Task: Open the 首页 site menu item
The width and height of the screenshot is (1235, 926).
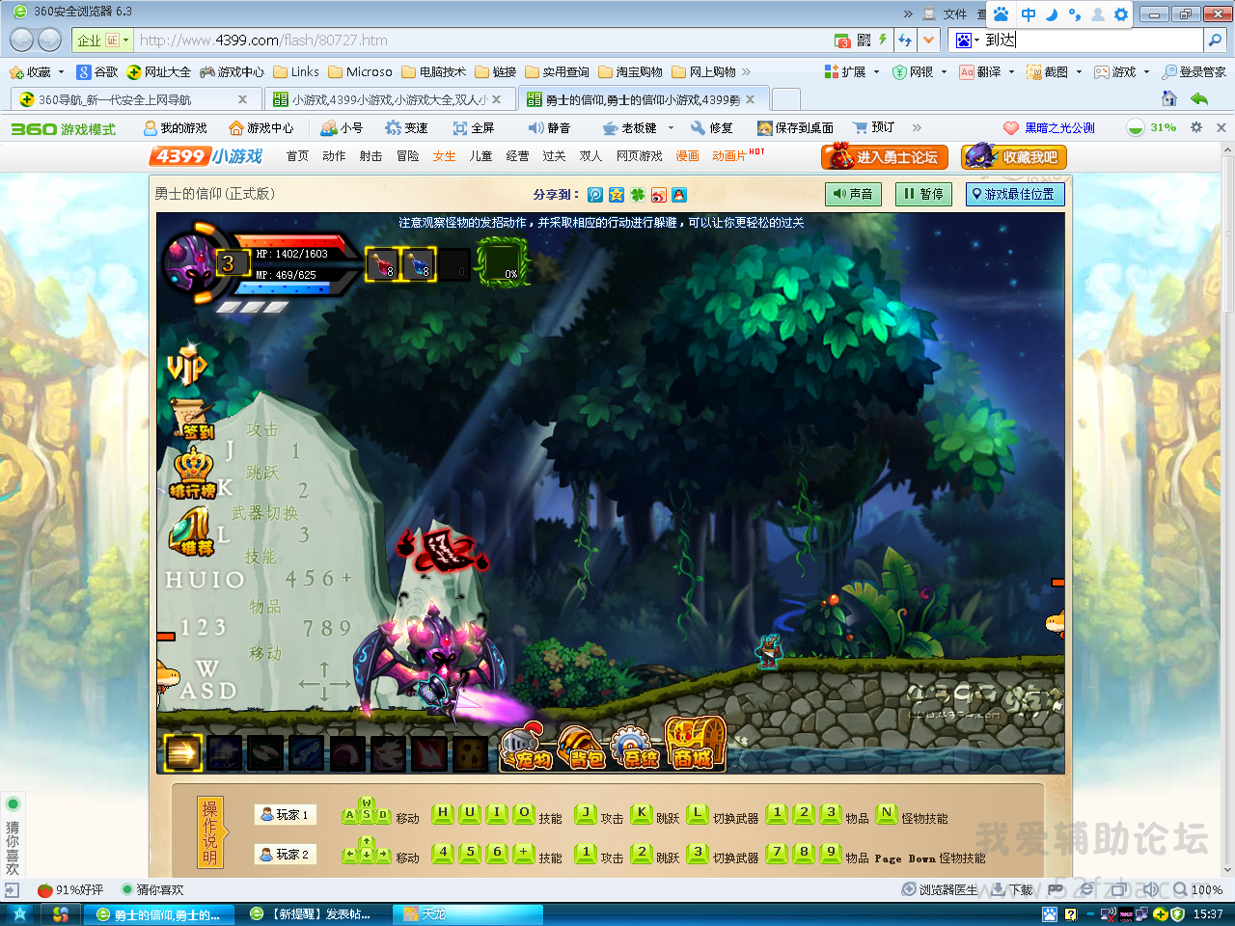Action: 297,156
